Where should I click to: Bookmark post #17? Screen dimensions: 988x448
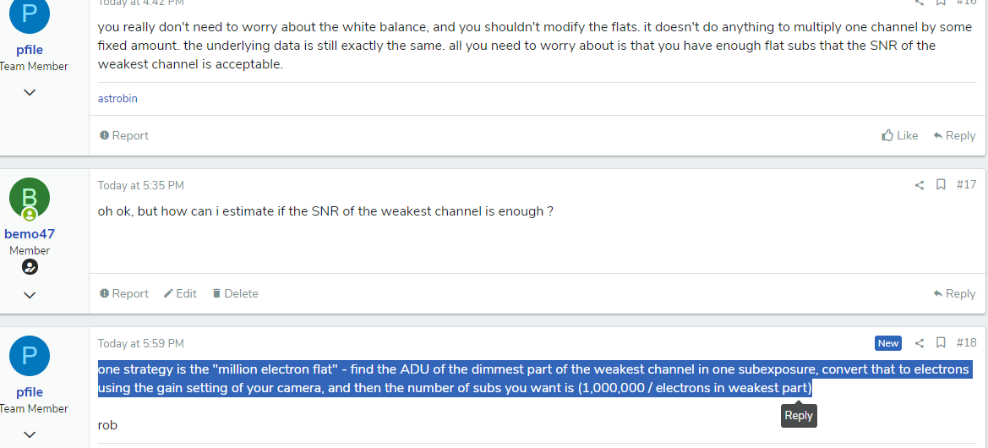pos(941,184)
